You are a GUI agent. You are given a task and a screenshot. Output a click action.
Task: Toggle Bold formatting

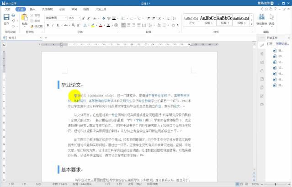(48, 25)
